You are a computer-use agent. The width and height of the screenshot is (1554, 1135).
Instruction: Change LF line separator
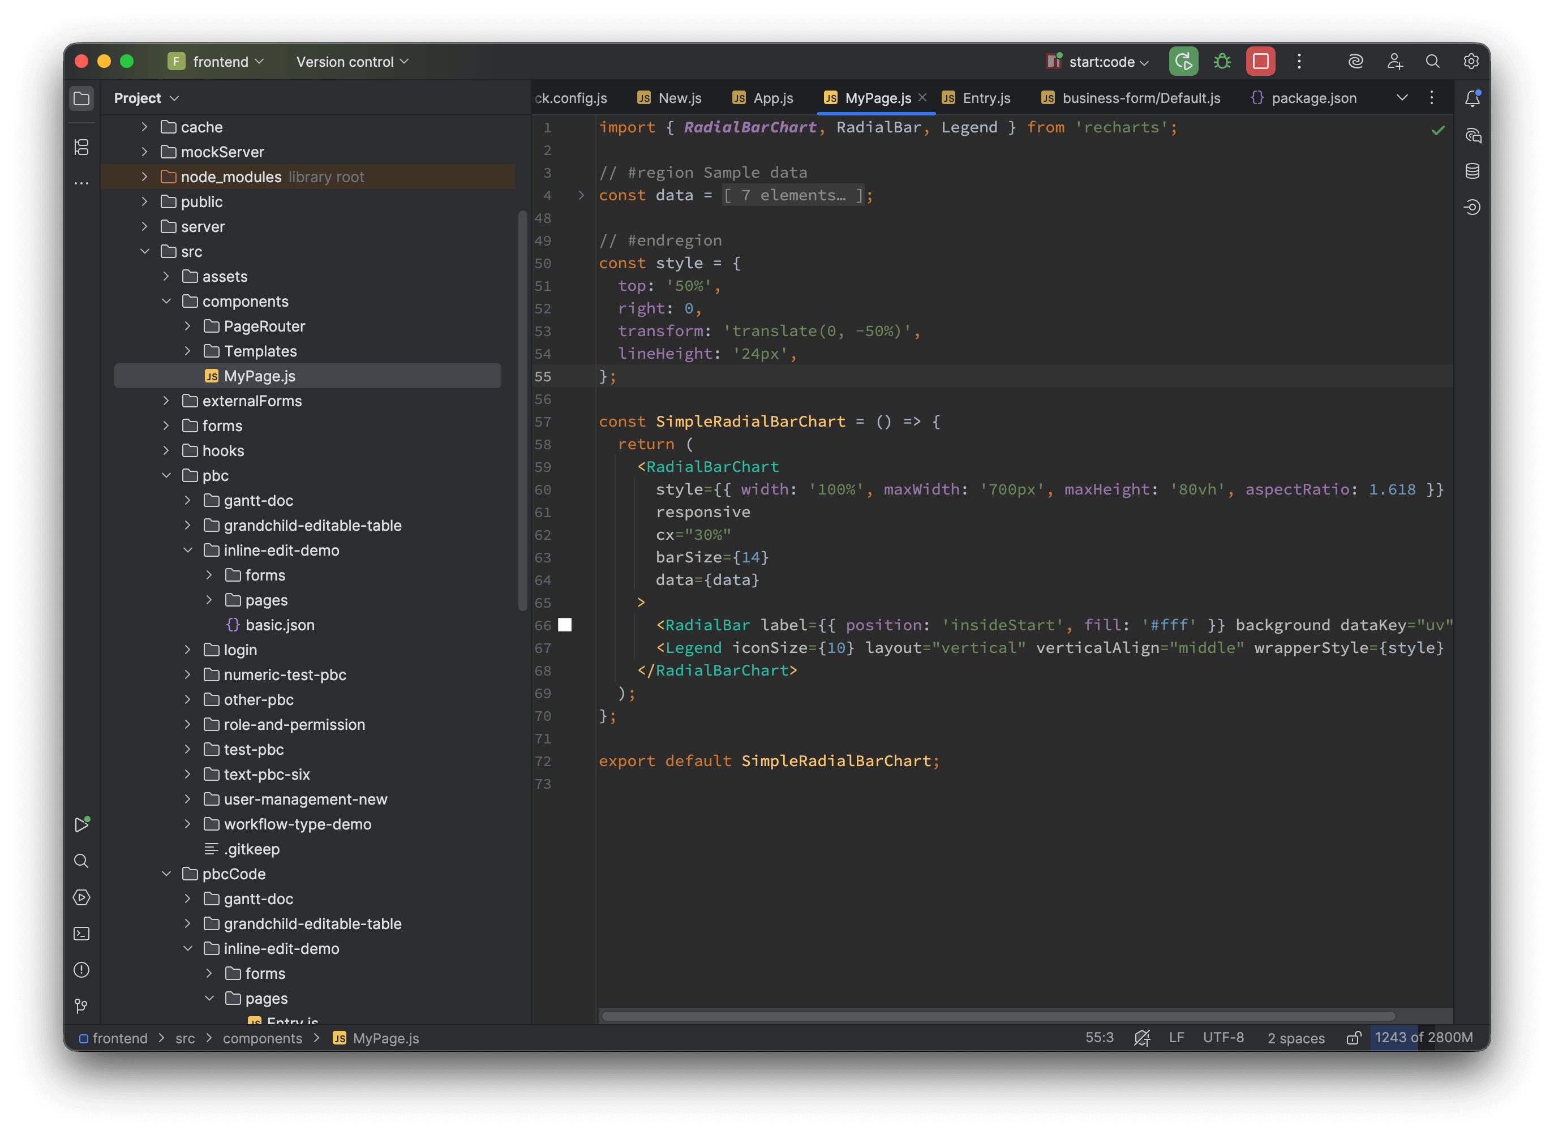pyautogui.click(x=1176, y=1038)
